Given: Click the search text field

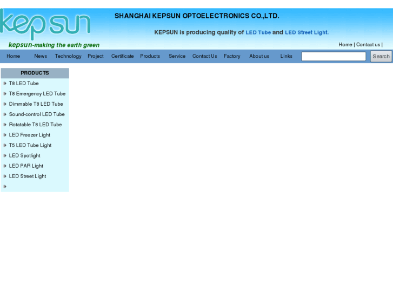Looking at the screenshot, I should pos(334,56).
